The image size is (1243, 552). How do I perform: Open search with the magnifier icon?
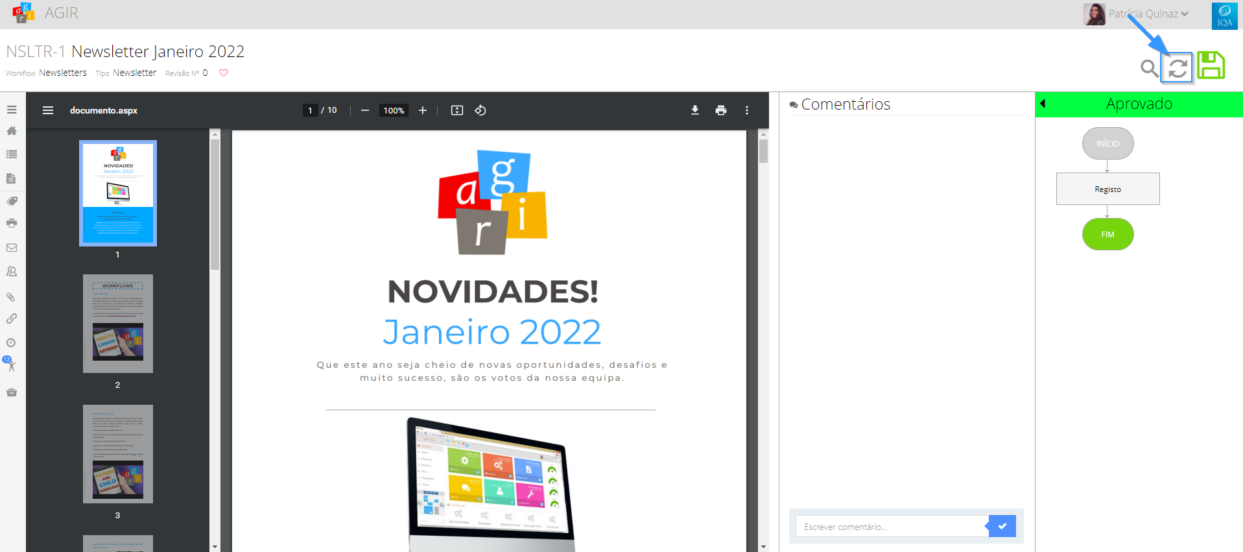[x=1149, y=67]
